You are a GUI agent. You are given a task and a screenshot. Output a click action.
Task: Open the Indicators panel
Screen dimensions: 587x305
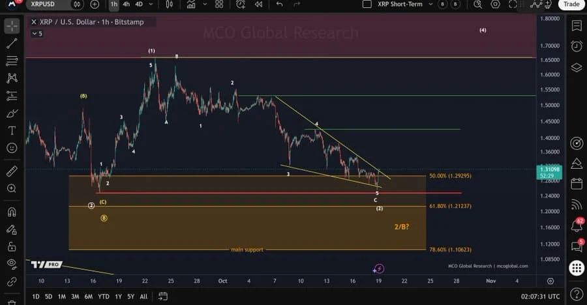(191, 4)
